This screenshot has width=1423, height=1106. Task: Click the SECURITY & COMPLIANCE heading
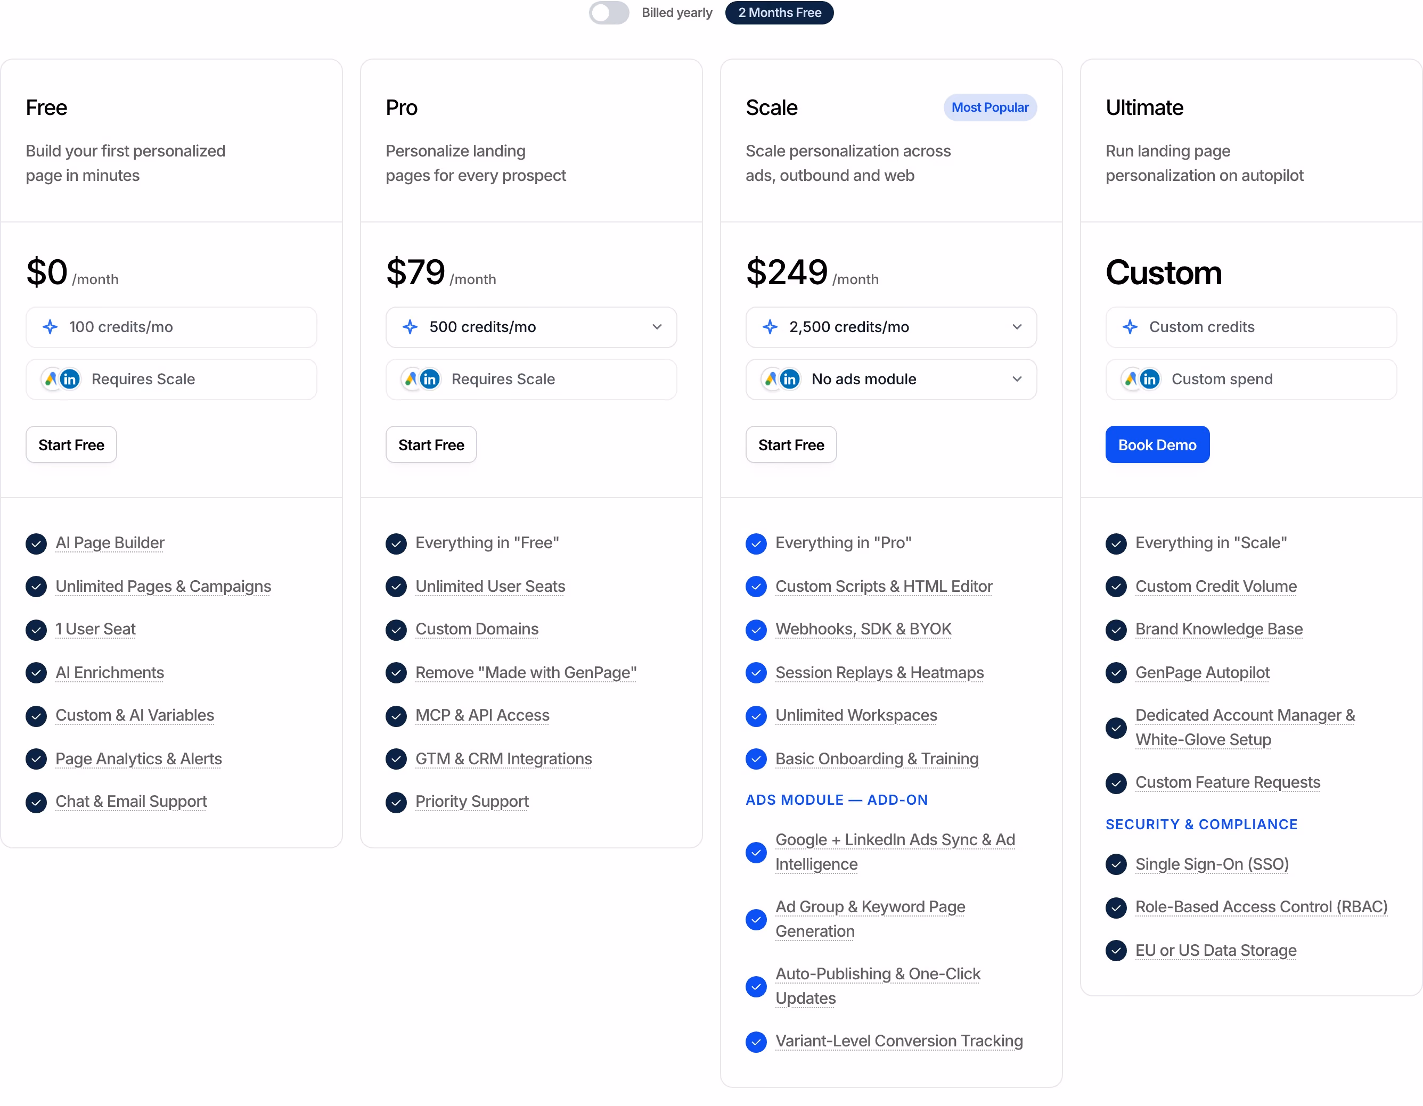click(x=1201, y=824)
